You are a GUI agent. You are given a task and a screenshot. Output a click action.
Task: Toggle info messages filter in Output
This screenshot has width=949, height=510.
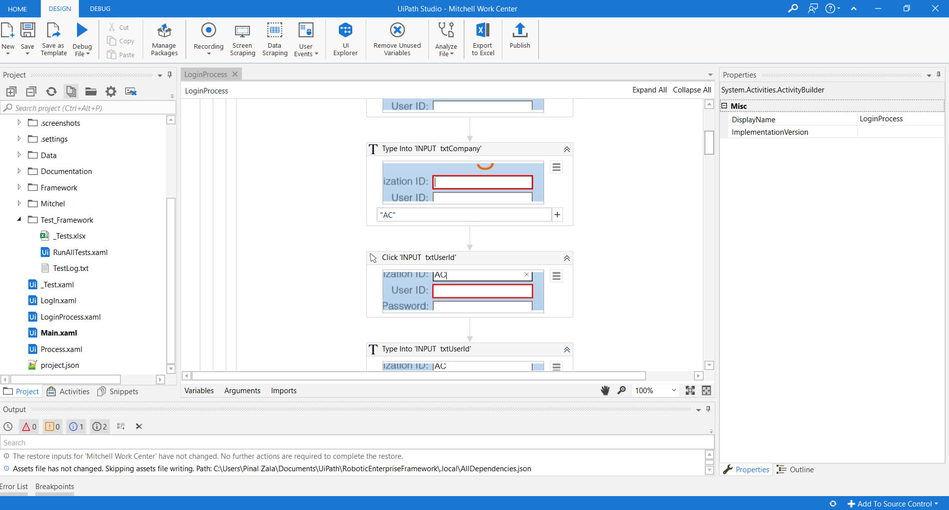click(76, 426)
